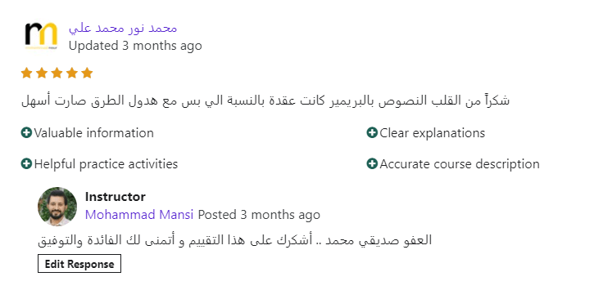This screenshot has width=612, height=299.
Task: Click the Valuable information label
Action: (93, 133)
